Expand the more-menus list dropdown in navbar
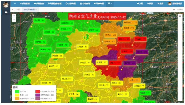185x105 pixels. (110, 3)
